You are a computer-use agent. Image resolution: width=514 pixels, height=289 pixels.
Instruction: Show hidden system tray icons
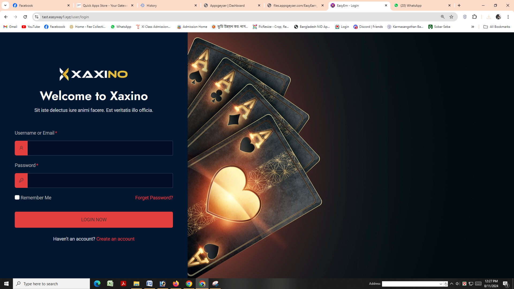[452, 284]
